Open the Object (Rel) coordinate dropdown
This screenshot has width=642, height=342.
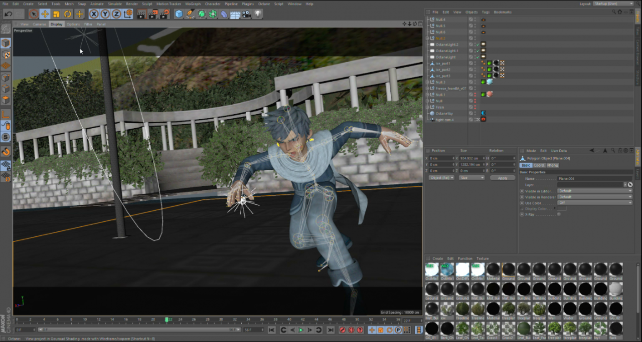[441, 178]
